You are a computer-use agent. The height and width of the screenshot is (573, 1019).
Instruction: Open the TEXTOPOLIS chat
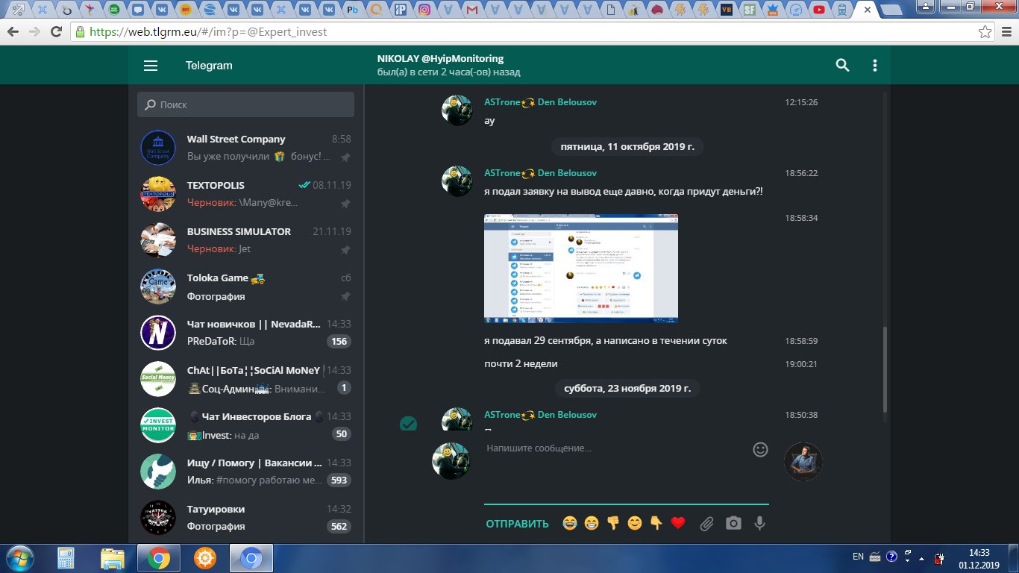tap(245, 195)
